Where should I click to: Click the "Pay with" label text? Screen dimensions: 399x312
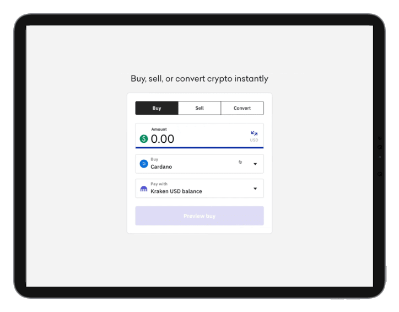point(158,184)
